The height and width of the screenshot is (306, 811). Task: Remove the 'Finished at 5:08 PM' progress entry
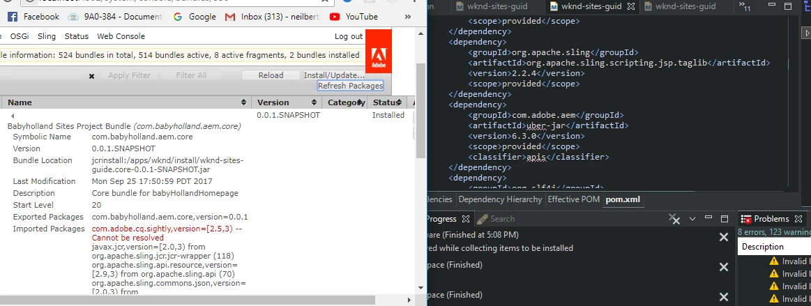point(724,237)
